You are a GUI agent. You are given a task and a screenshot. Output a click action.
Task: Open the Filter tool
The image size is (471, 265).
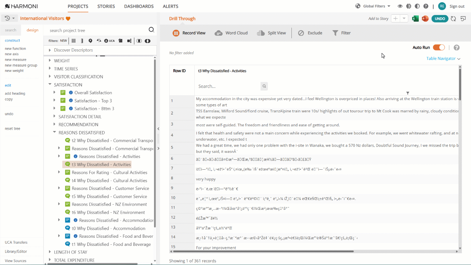pos(341,33)
